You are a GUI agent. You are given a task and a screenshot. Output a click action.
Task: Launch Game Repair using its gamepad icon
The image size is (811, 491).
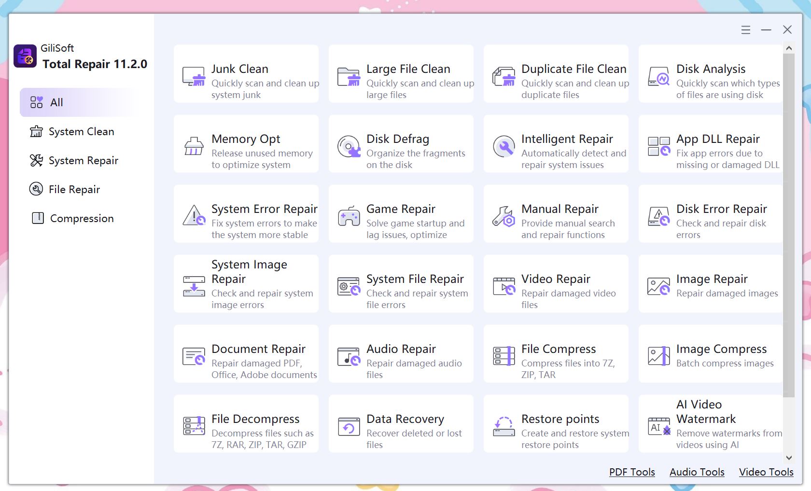349,217
